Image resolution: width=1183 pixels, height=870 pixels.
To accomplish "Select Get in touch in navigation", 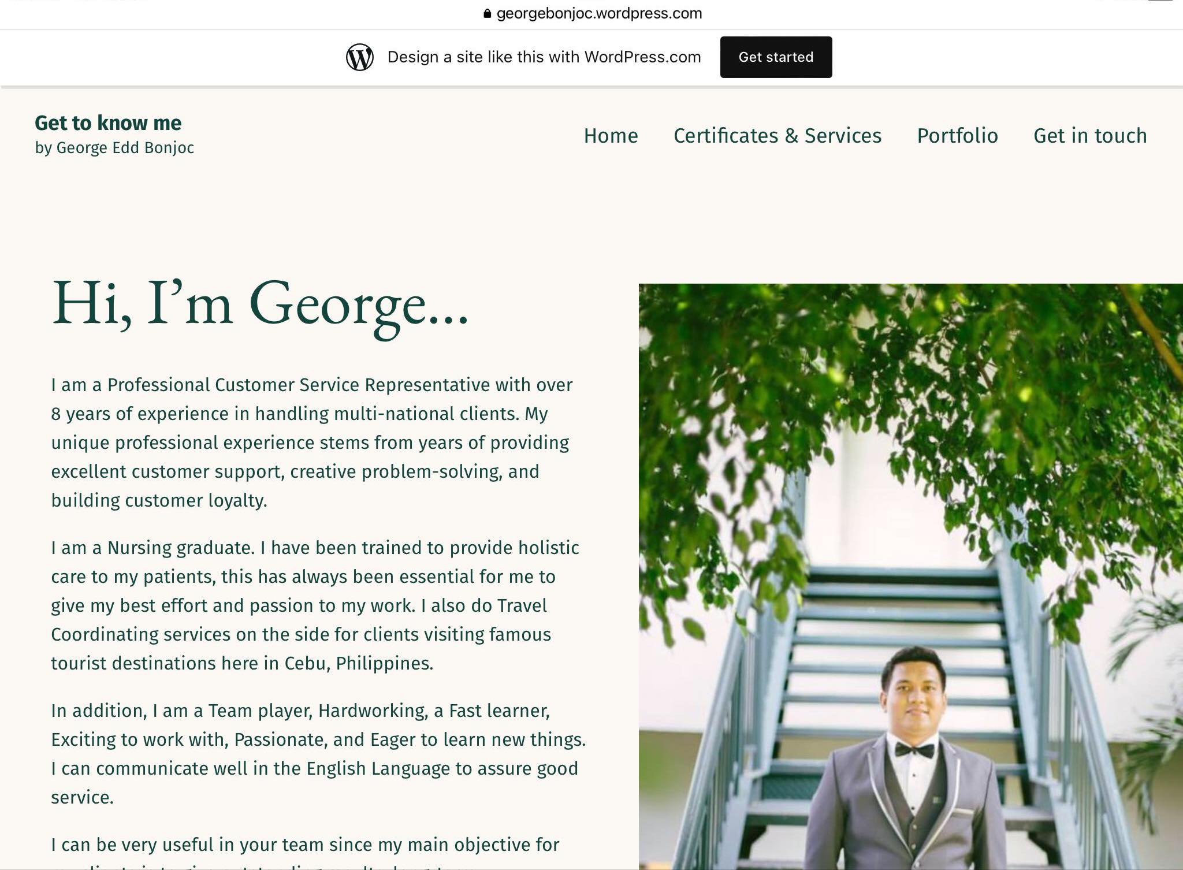I will click(x=1090, y=136).
